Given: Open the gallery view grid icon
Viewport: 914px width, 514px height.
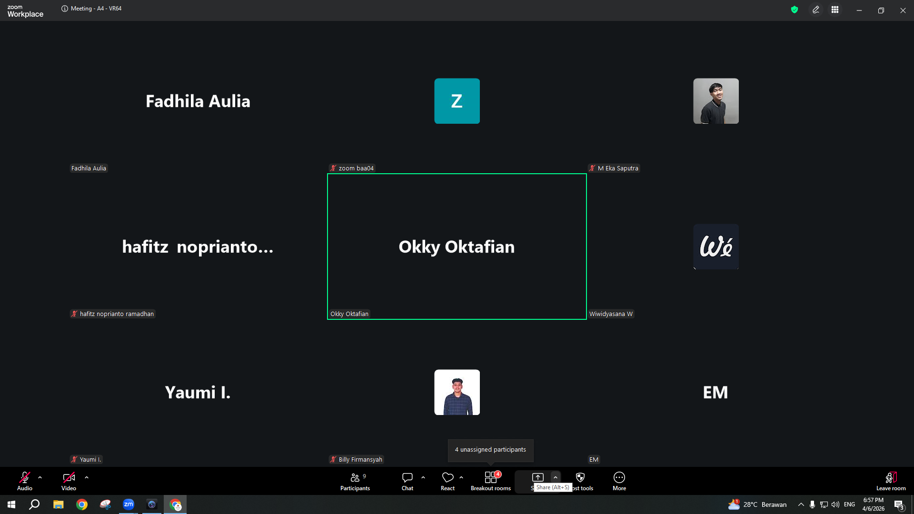Looking at the screenshot, I should point(835,10).
